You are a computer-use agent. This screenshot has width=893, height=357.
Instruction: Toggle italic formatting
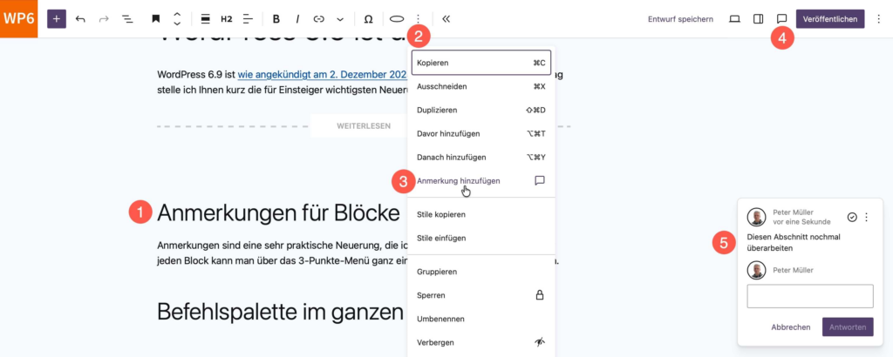[297, 18]
